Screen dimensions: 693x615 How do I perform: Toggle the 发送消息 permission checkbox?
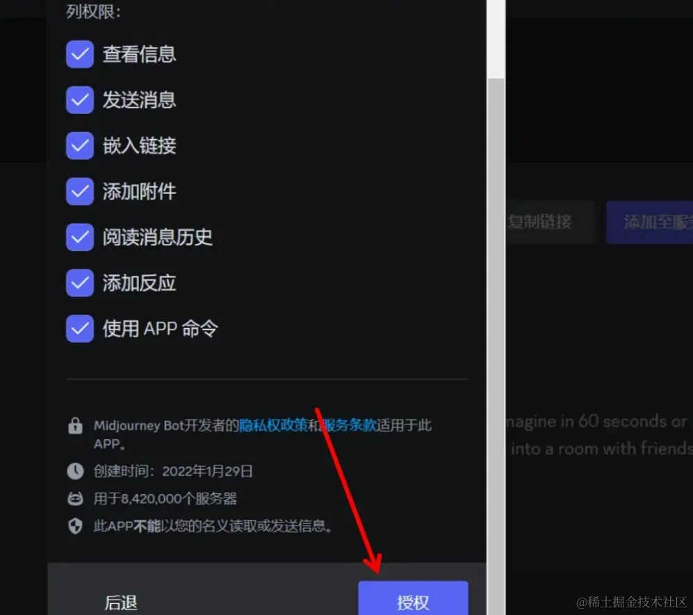[79, 100]
